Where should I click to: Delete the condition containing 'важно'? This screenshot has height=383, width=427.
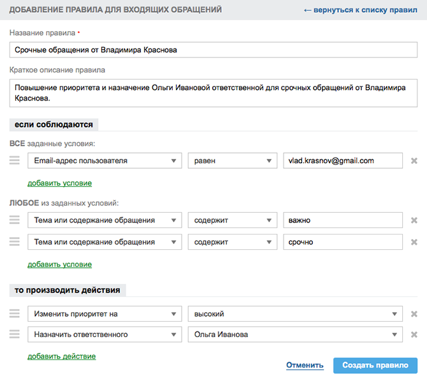coord(414,220)
